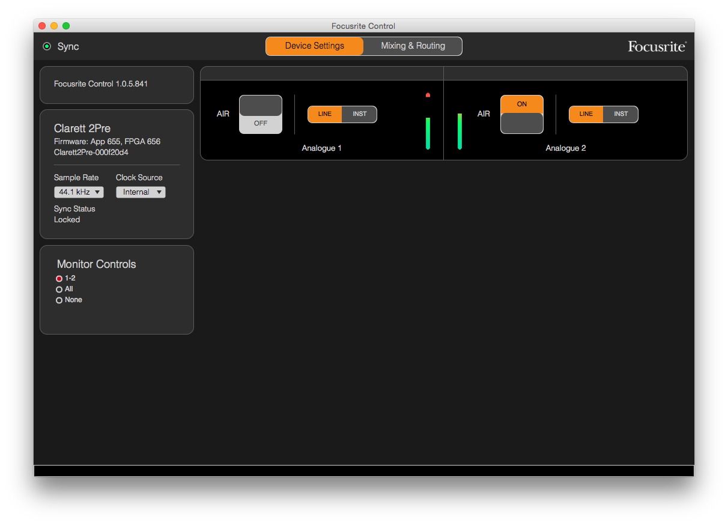Image resolution: width=728 pixels, height=525 pixels.
Task: Click the Focusrite logo
Action: [x=657, y=46]
